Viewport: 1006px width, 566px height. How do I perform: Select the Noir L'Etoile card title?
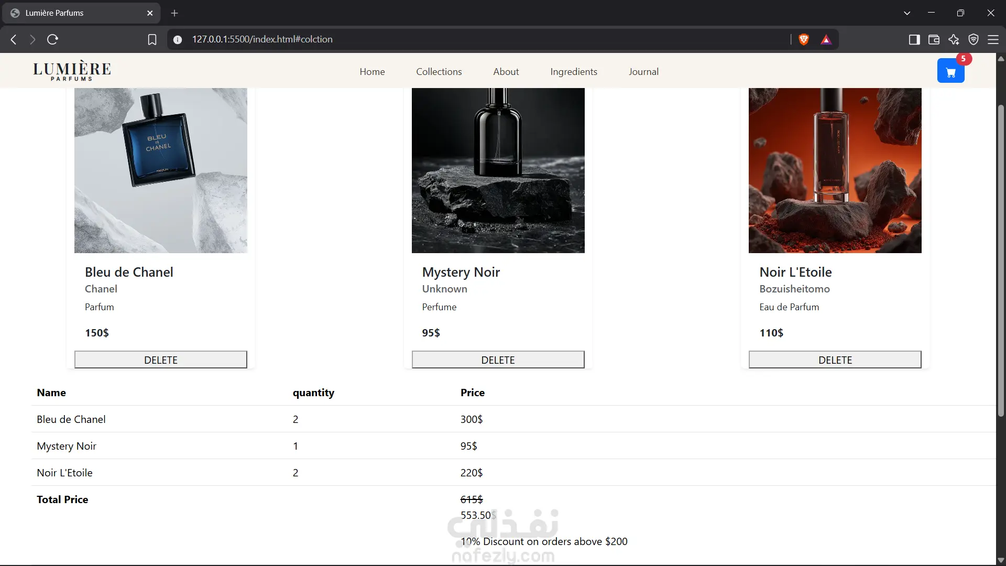pos(795,272)
